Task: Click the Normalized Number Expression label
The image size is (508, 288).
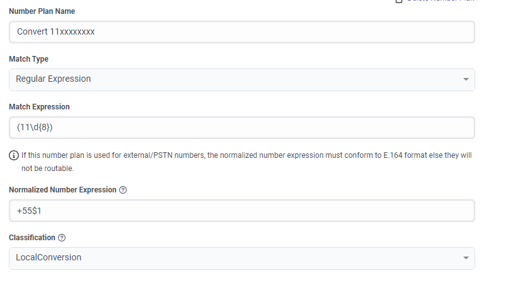Action: (x=62, y=190)
